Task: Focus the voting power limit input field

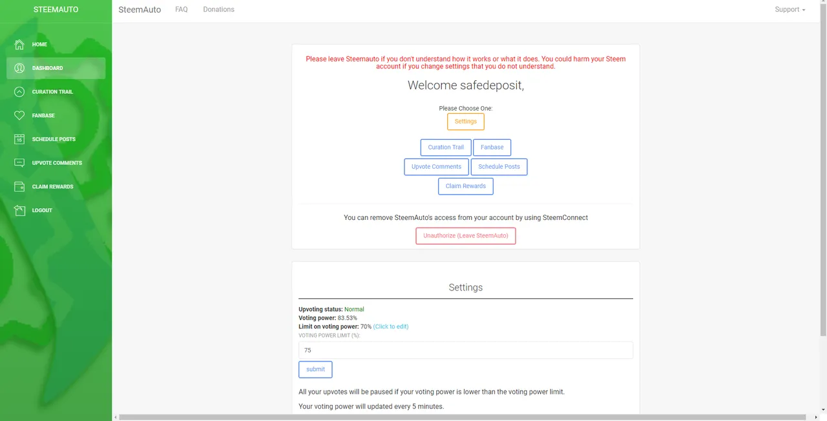Action: pos(466,350)
